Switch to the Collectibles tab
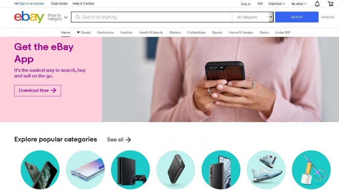 click(x=196, y=33)
